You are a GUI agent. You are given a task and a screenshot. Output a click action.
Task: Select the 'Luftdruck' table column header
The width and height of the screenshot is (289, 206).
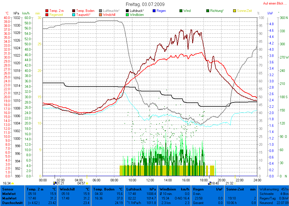(133, 189)
